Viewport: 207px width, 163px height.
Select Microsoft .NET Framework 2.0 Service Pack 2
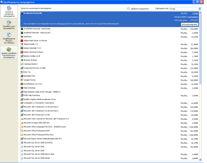click(110, 107)
